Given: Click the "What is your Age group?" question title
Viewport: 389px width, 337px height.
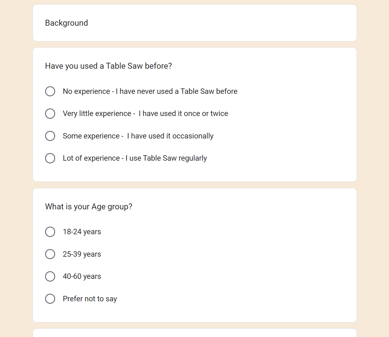Looking at the screenshot, I should (89, 207).
